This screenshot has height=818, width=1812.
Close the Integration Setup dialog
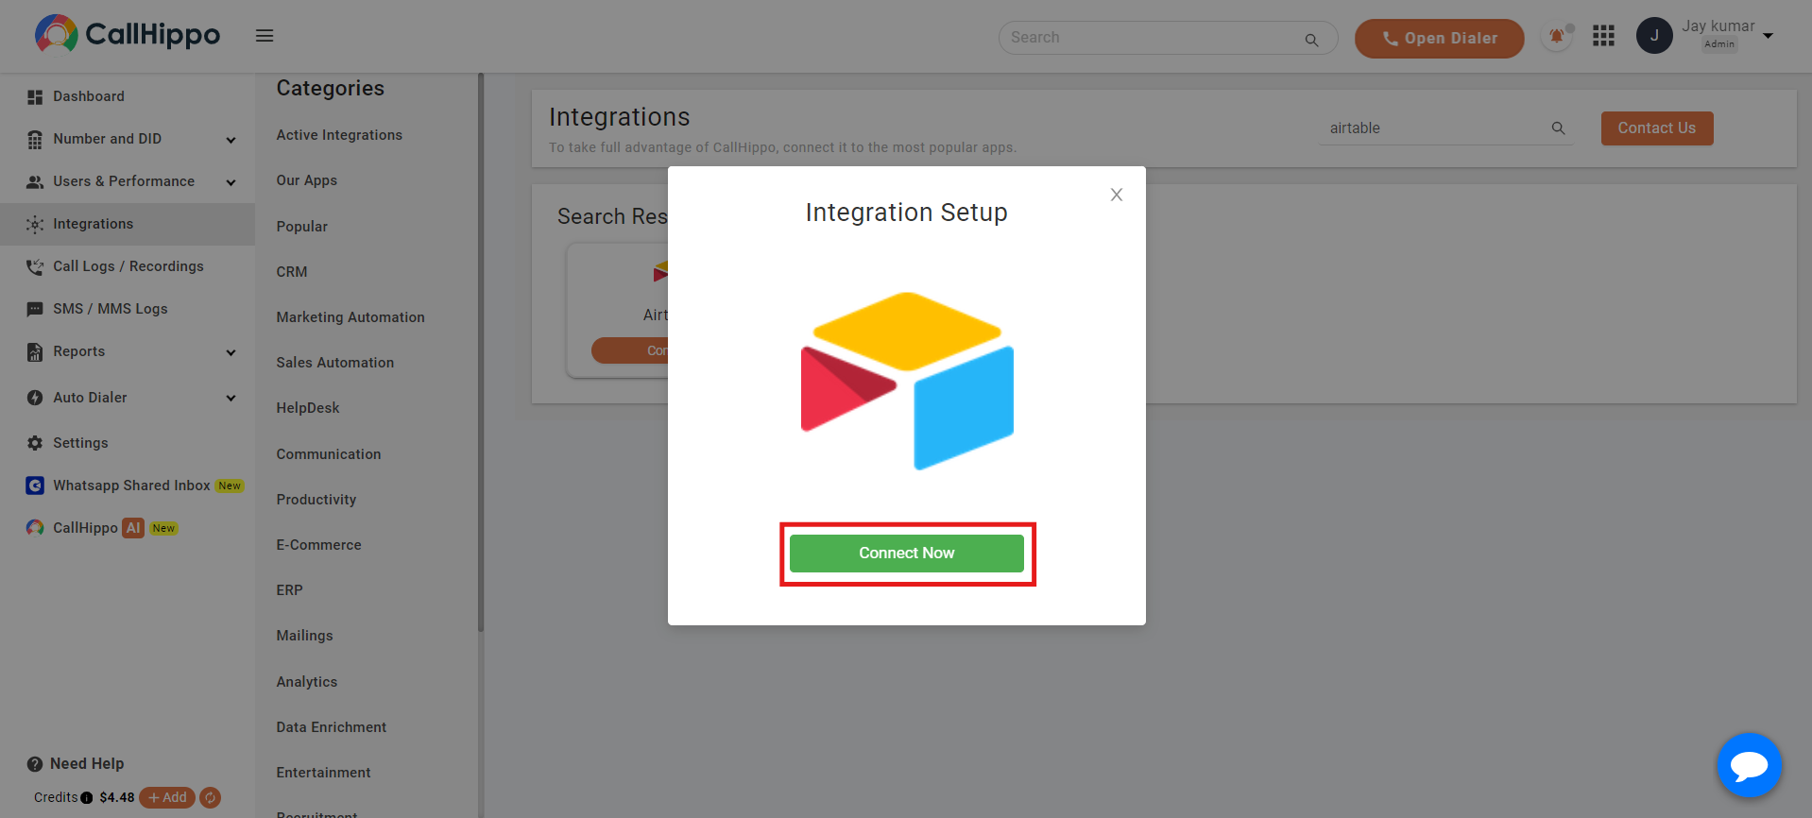coord(1117,195)
